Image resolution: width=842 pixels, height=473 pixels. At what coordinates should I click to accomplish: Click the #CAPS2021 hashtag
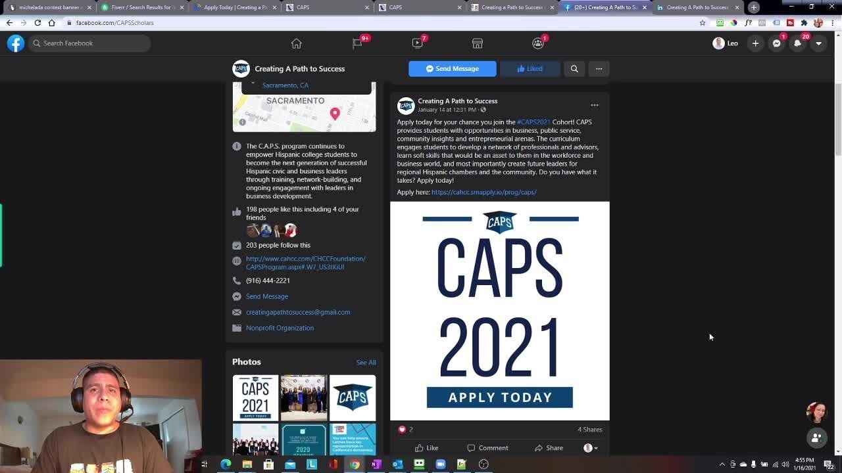(x=533, y=122)
